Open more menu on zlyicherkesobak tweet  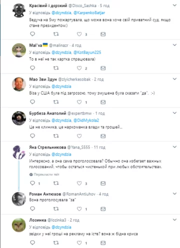click(x=174, y=79)
